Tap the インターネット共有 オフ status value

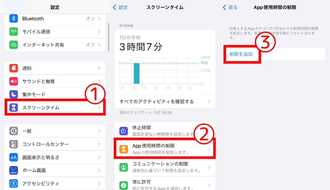click(x=90, y=45)
